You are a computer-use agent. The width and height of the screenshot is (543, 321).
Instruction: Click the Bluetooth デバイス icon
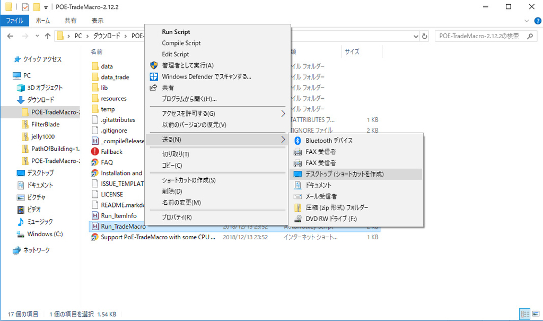point(297,141)
